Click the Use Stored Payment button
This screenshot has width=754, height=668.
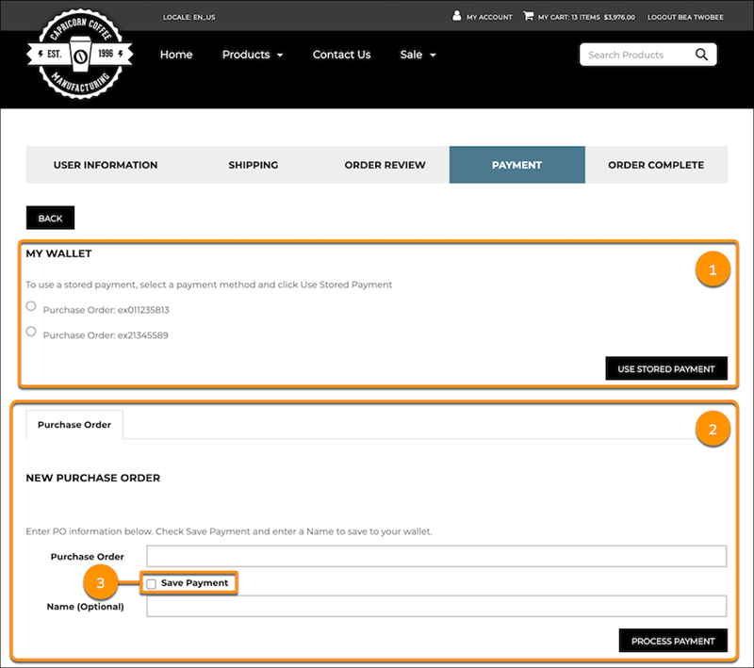coord(665,368)
